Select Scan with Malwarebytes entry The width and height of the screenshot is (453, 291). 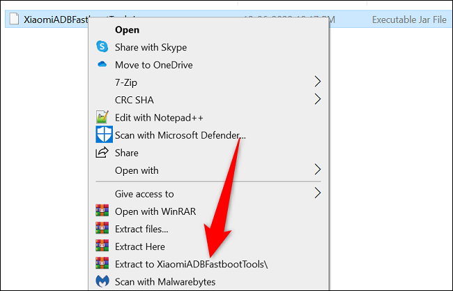tap(165, 281)
